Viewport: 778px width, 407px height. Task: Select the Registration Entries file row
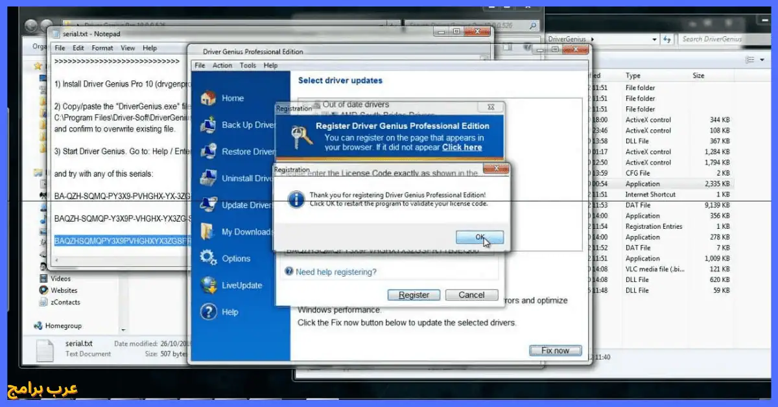coord(661,227)
